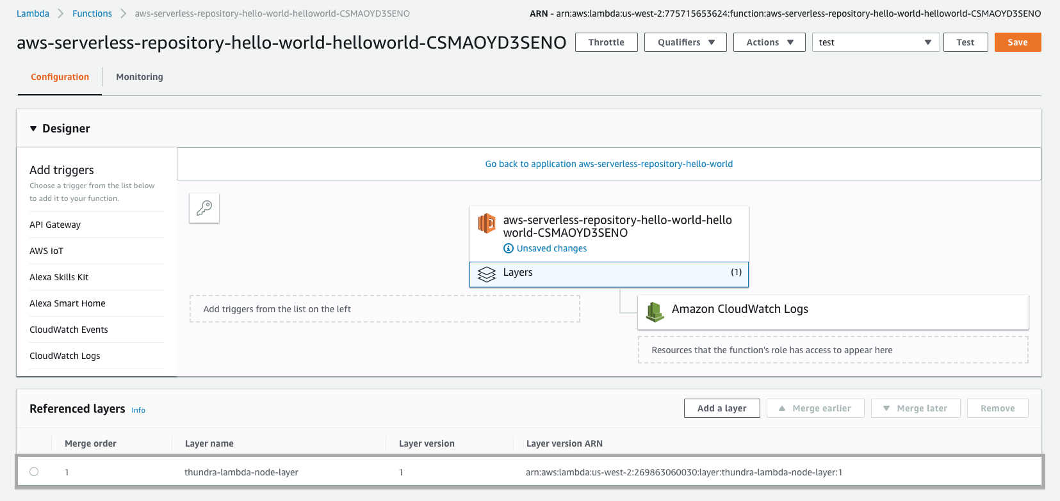Click the Unsaved changes link
Viewport: 1060px width, 501px height.
click(551, 248)
